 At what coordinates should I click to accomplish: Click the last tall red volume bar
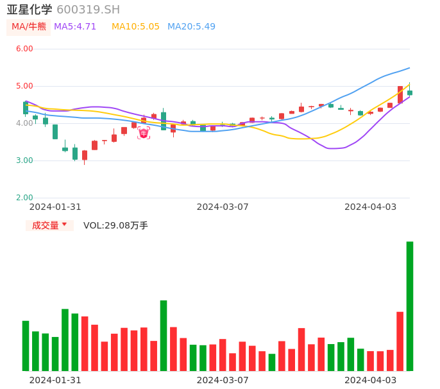coord(400,341)
